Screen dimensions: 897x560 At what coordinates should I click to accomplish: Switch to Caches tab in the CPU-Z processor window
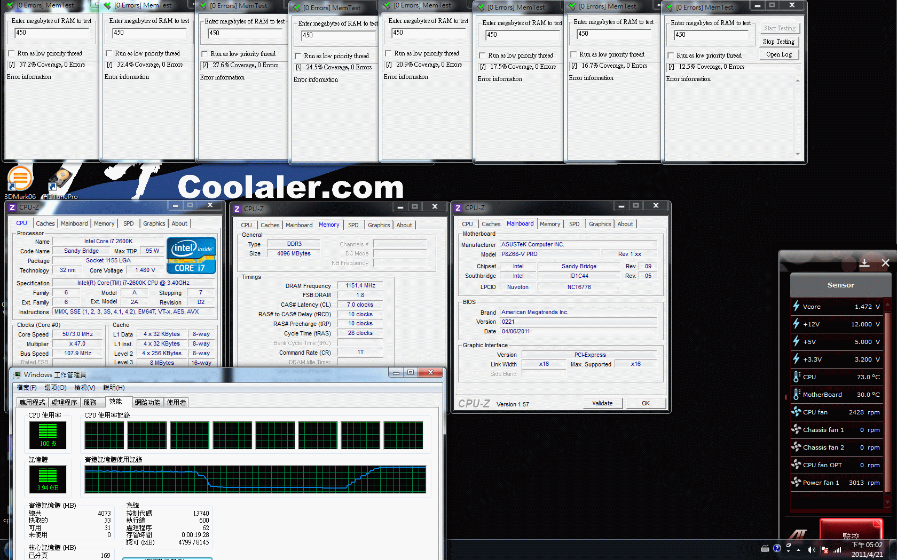click(45, 223)
